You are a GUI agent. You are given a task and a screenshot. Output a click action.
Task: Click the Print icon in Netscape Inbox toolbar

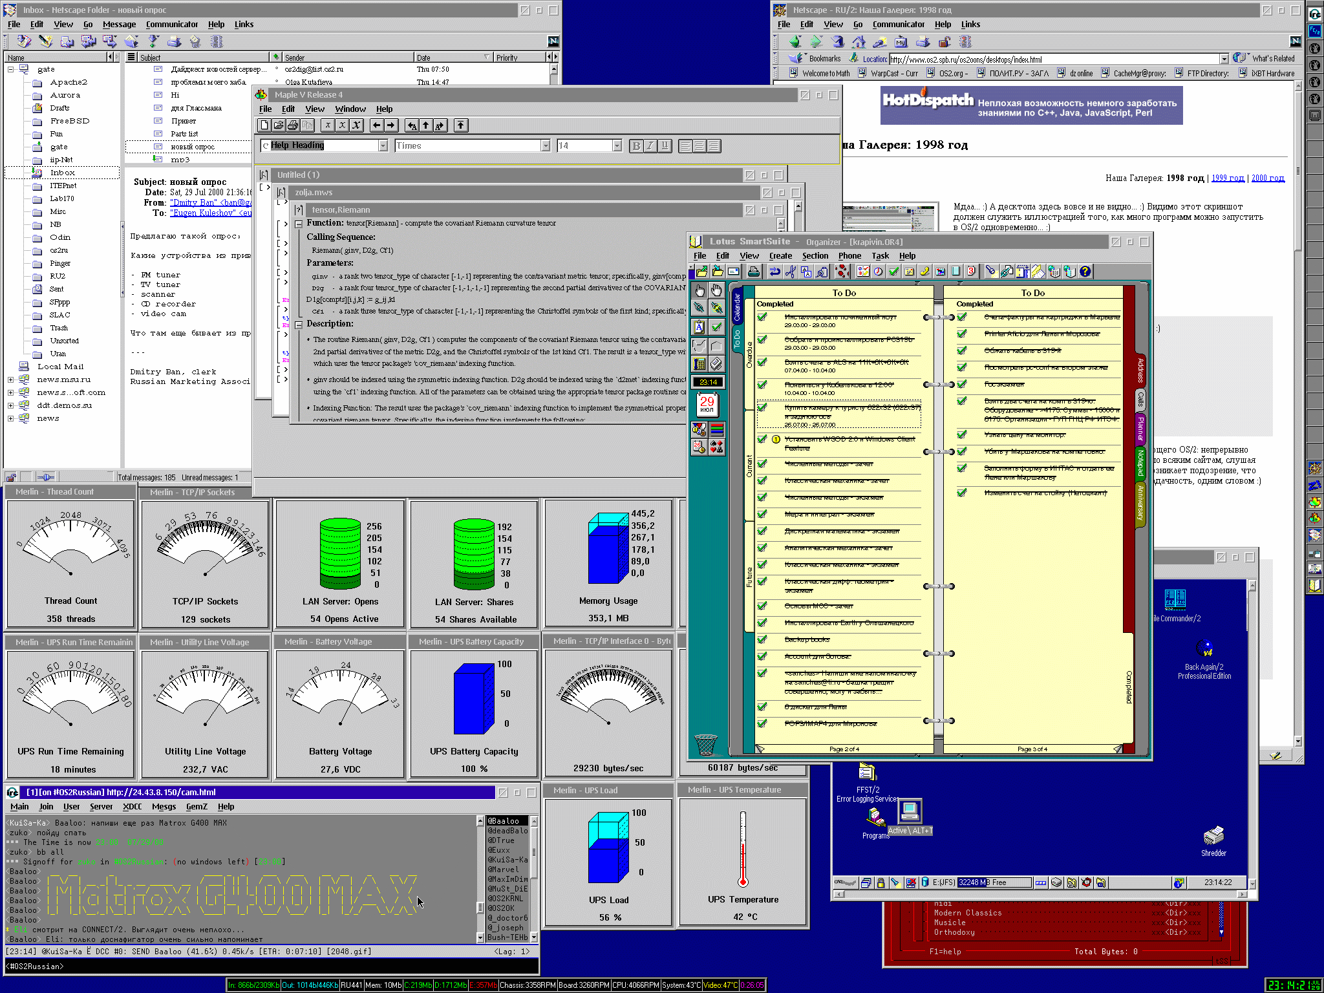point(174,41)
